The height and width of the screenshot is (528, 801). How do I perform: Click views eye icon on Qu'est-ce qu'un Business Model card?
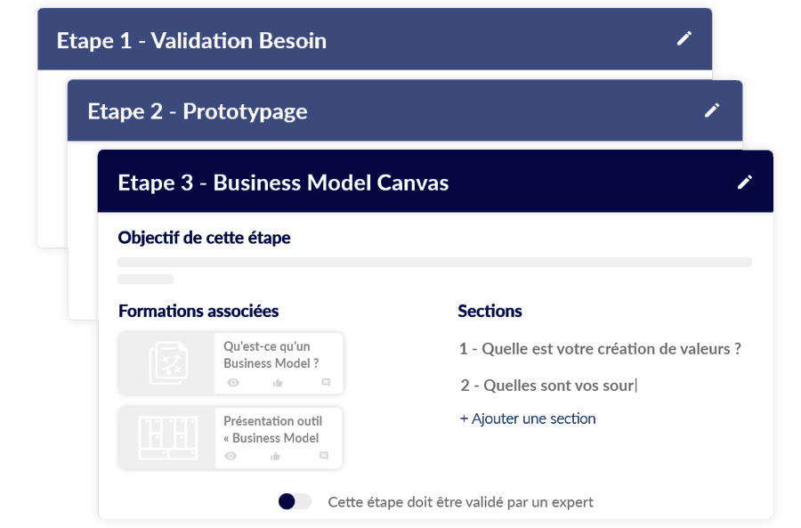(x=233, y=382)
